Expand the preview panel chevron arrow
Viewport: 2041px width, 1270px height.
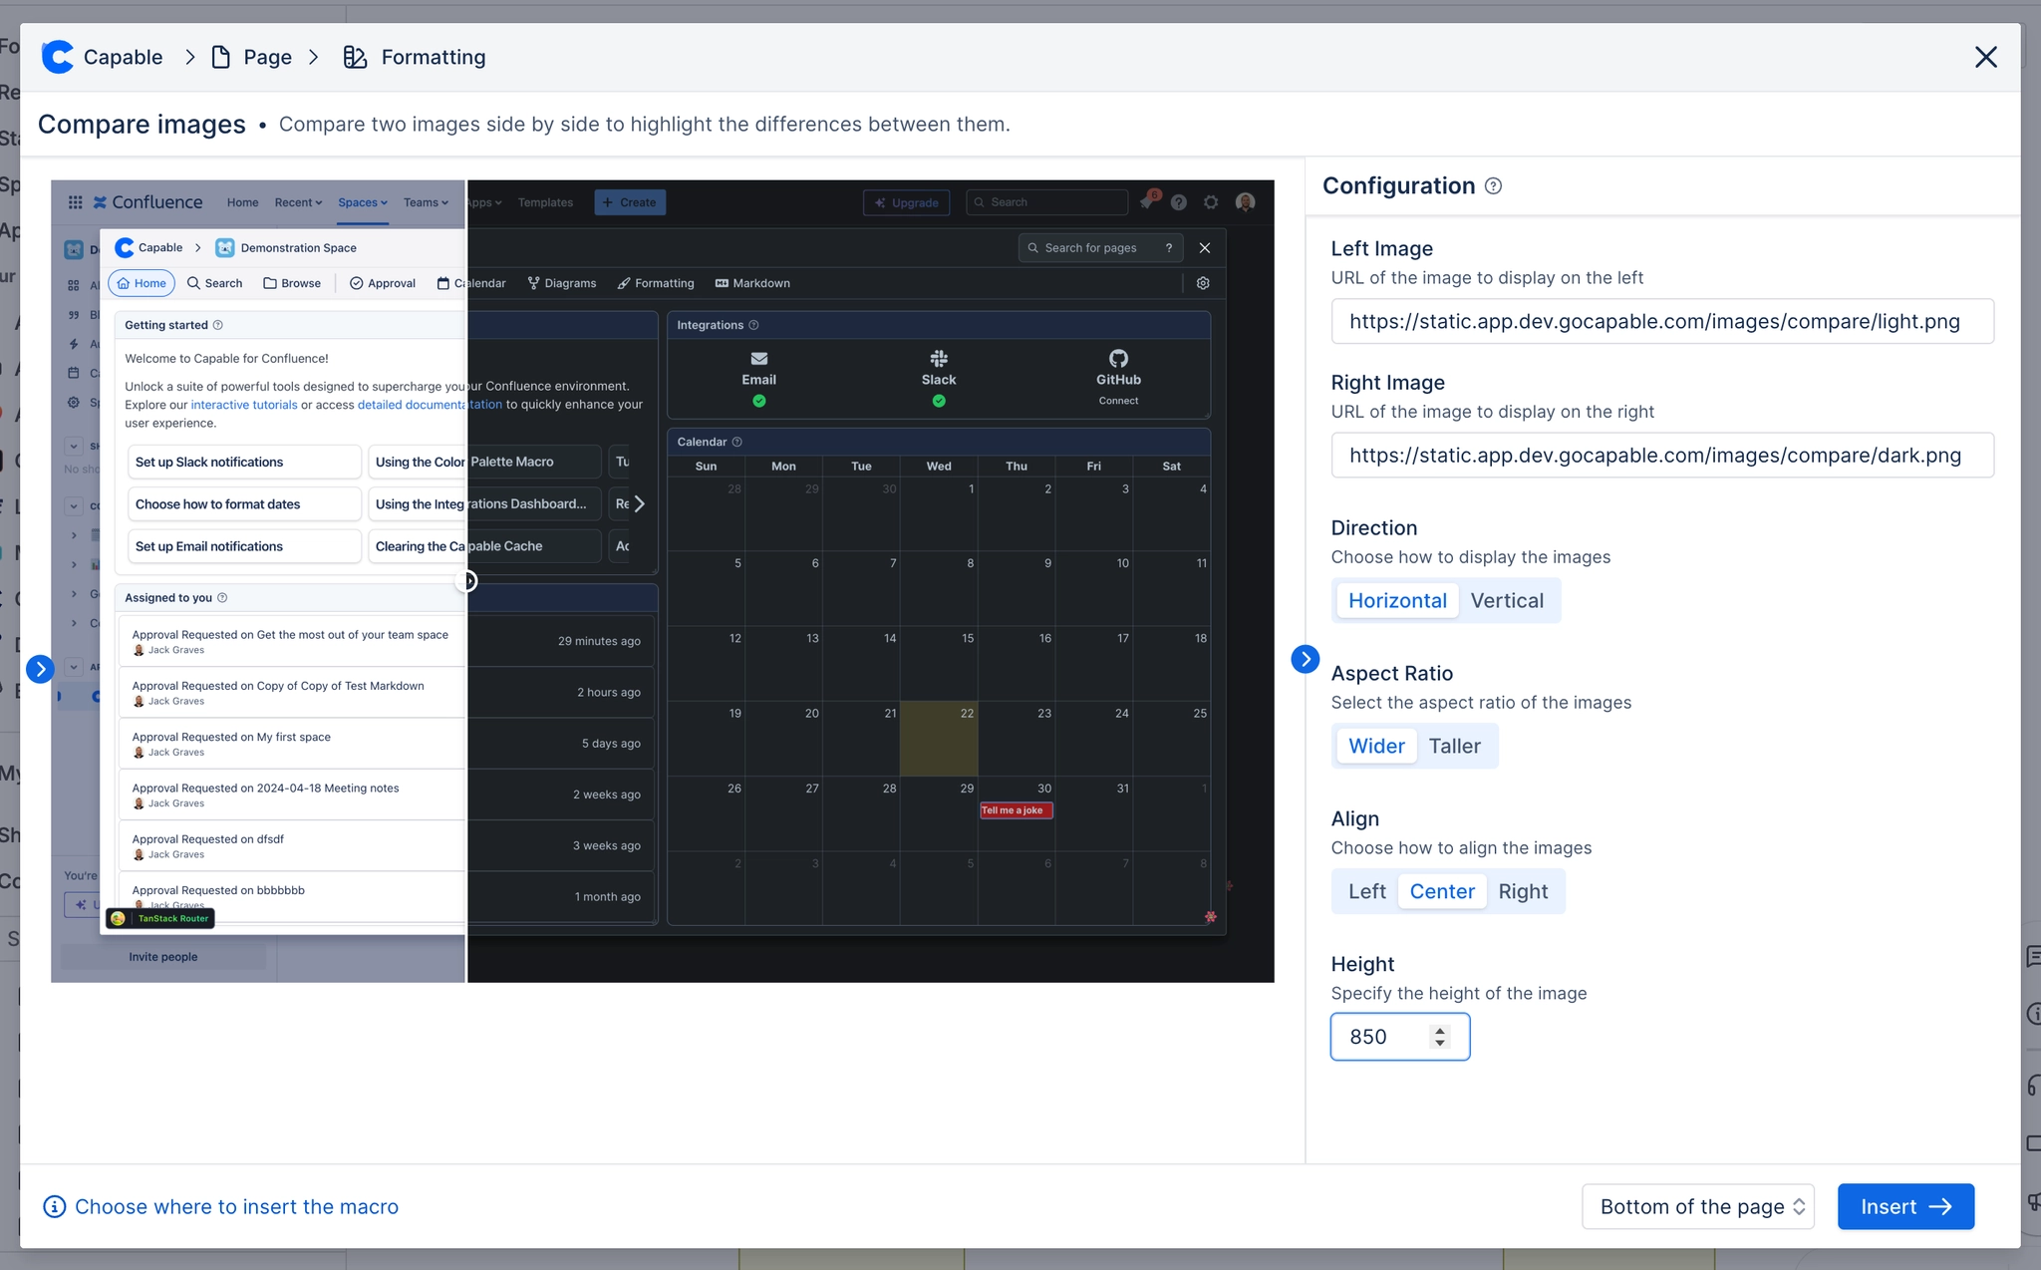coord(1304,659)
